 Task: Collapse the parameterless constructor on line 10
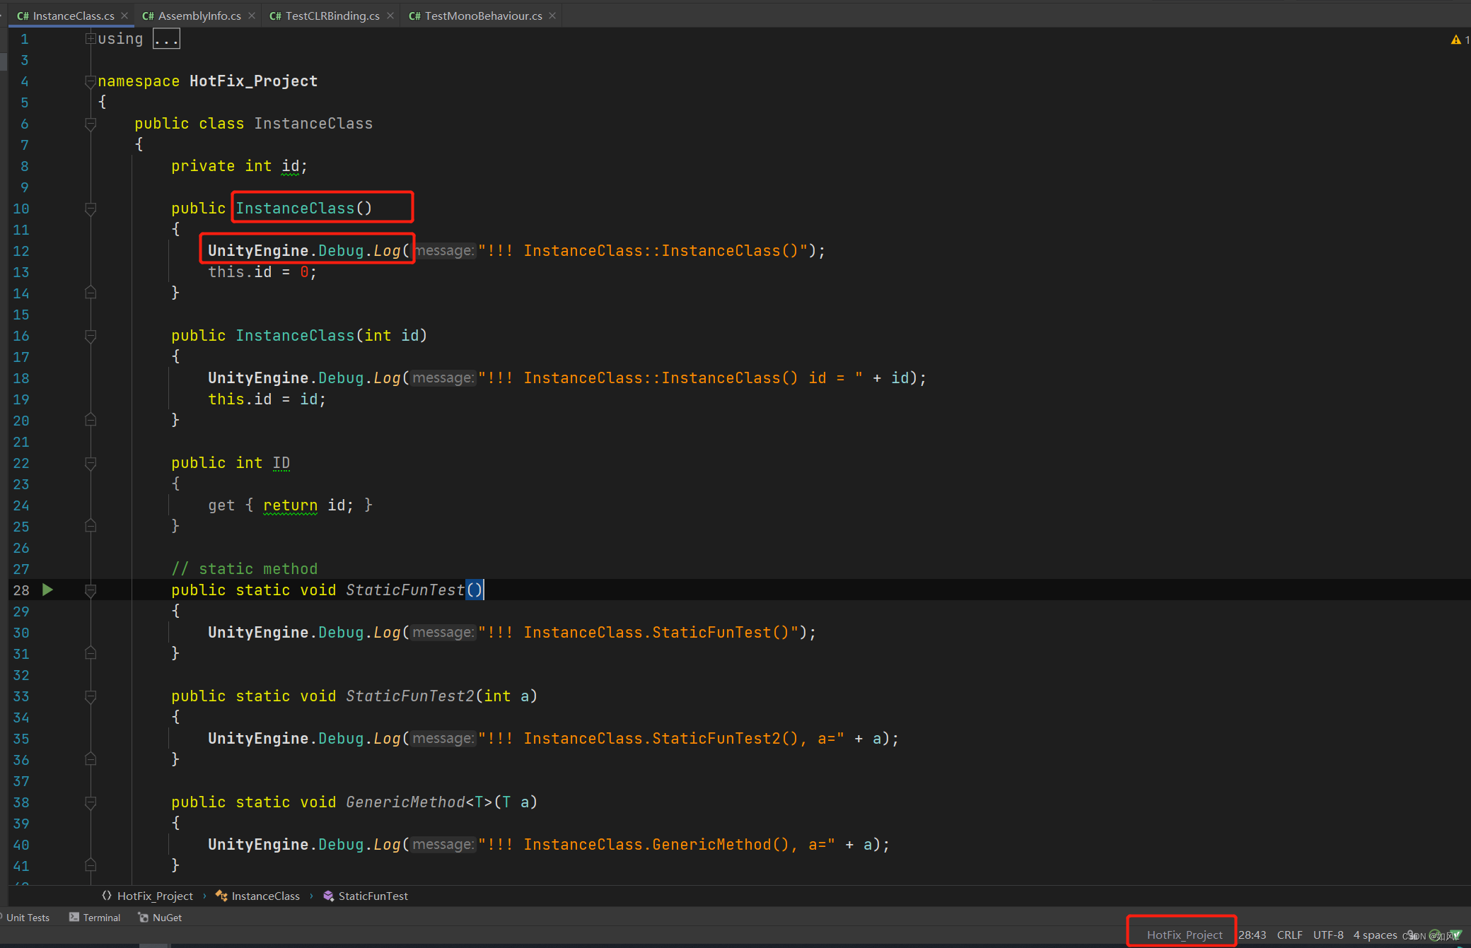[x=91, y=209]
